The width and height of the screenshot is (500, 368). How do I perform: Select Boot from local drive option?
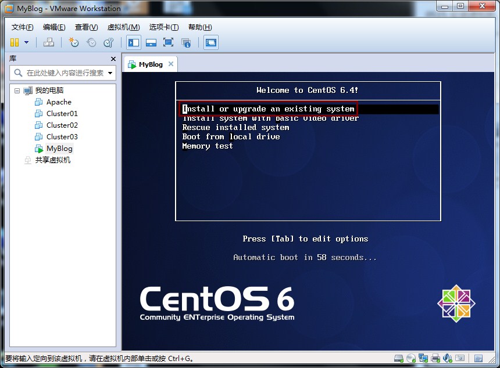(231, 137)
